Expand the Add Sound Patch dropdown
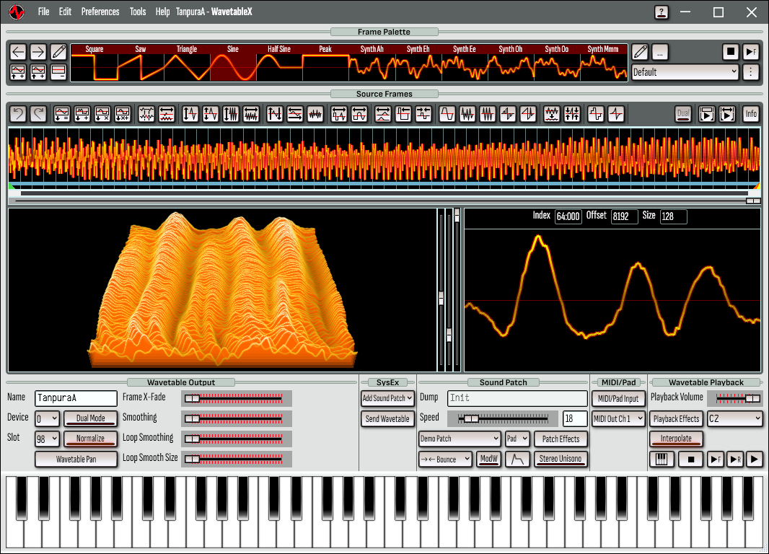 coord(387,398)
